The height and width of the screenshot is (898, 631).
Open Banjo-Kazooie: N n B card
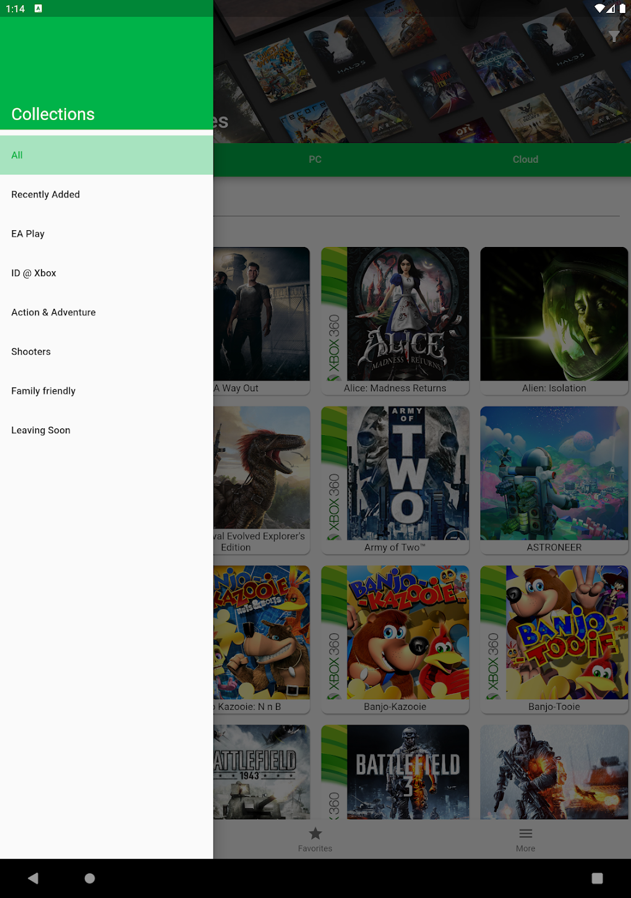(x=262, y=639)
